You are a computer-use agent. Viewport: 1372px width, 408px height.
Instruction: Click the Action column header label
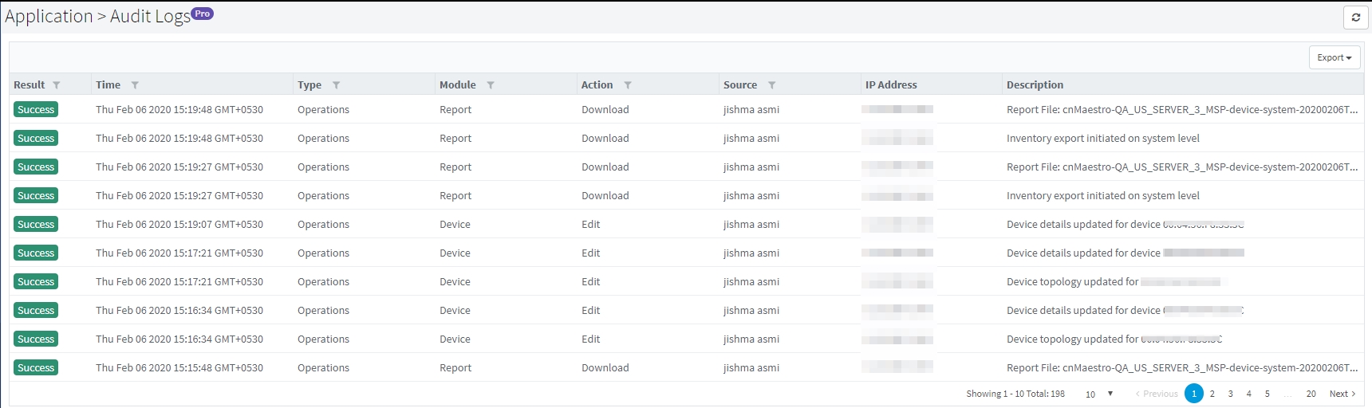[x=597, y=85]
